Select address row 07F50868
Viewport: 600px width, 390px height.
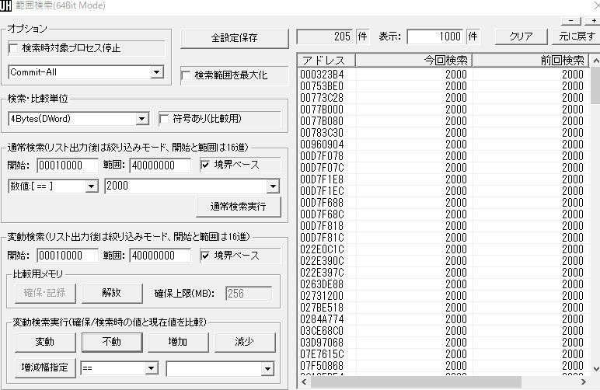[444, 366]
